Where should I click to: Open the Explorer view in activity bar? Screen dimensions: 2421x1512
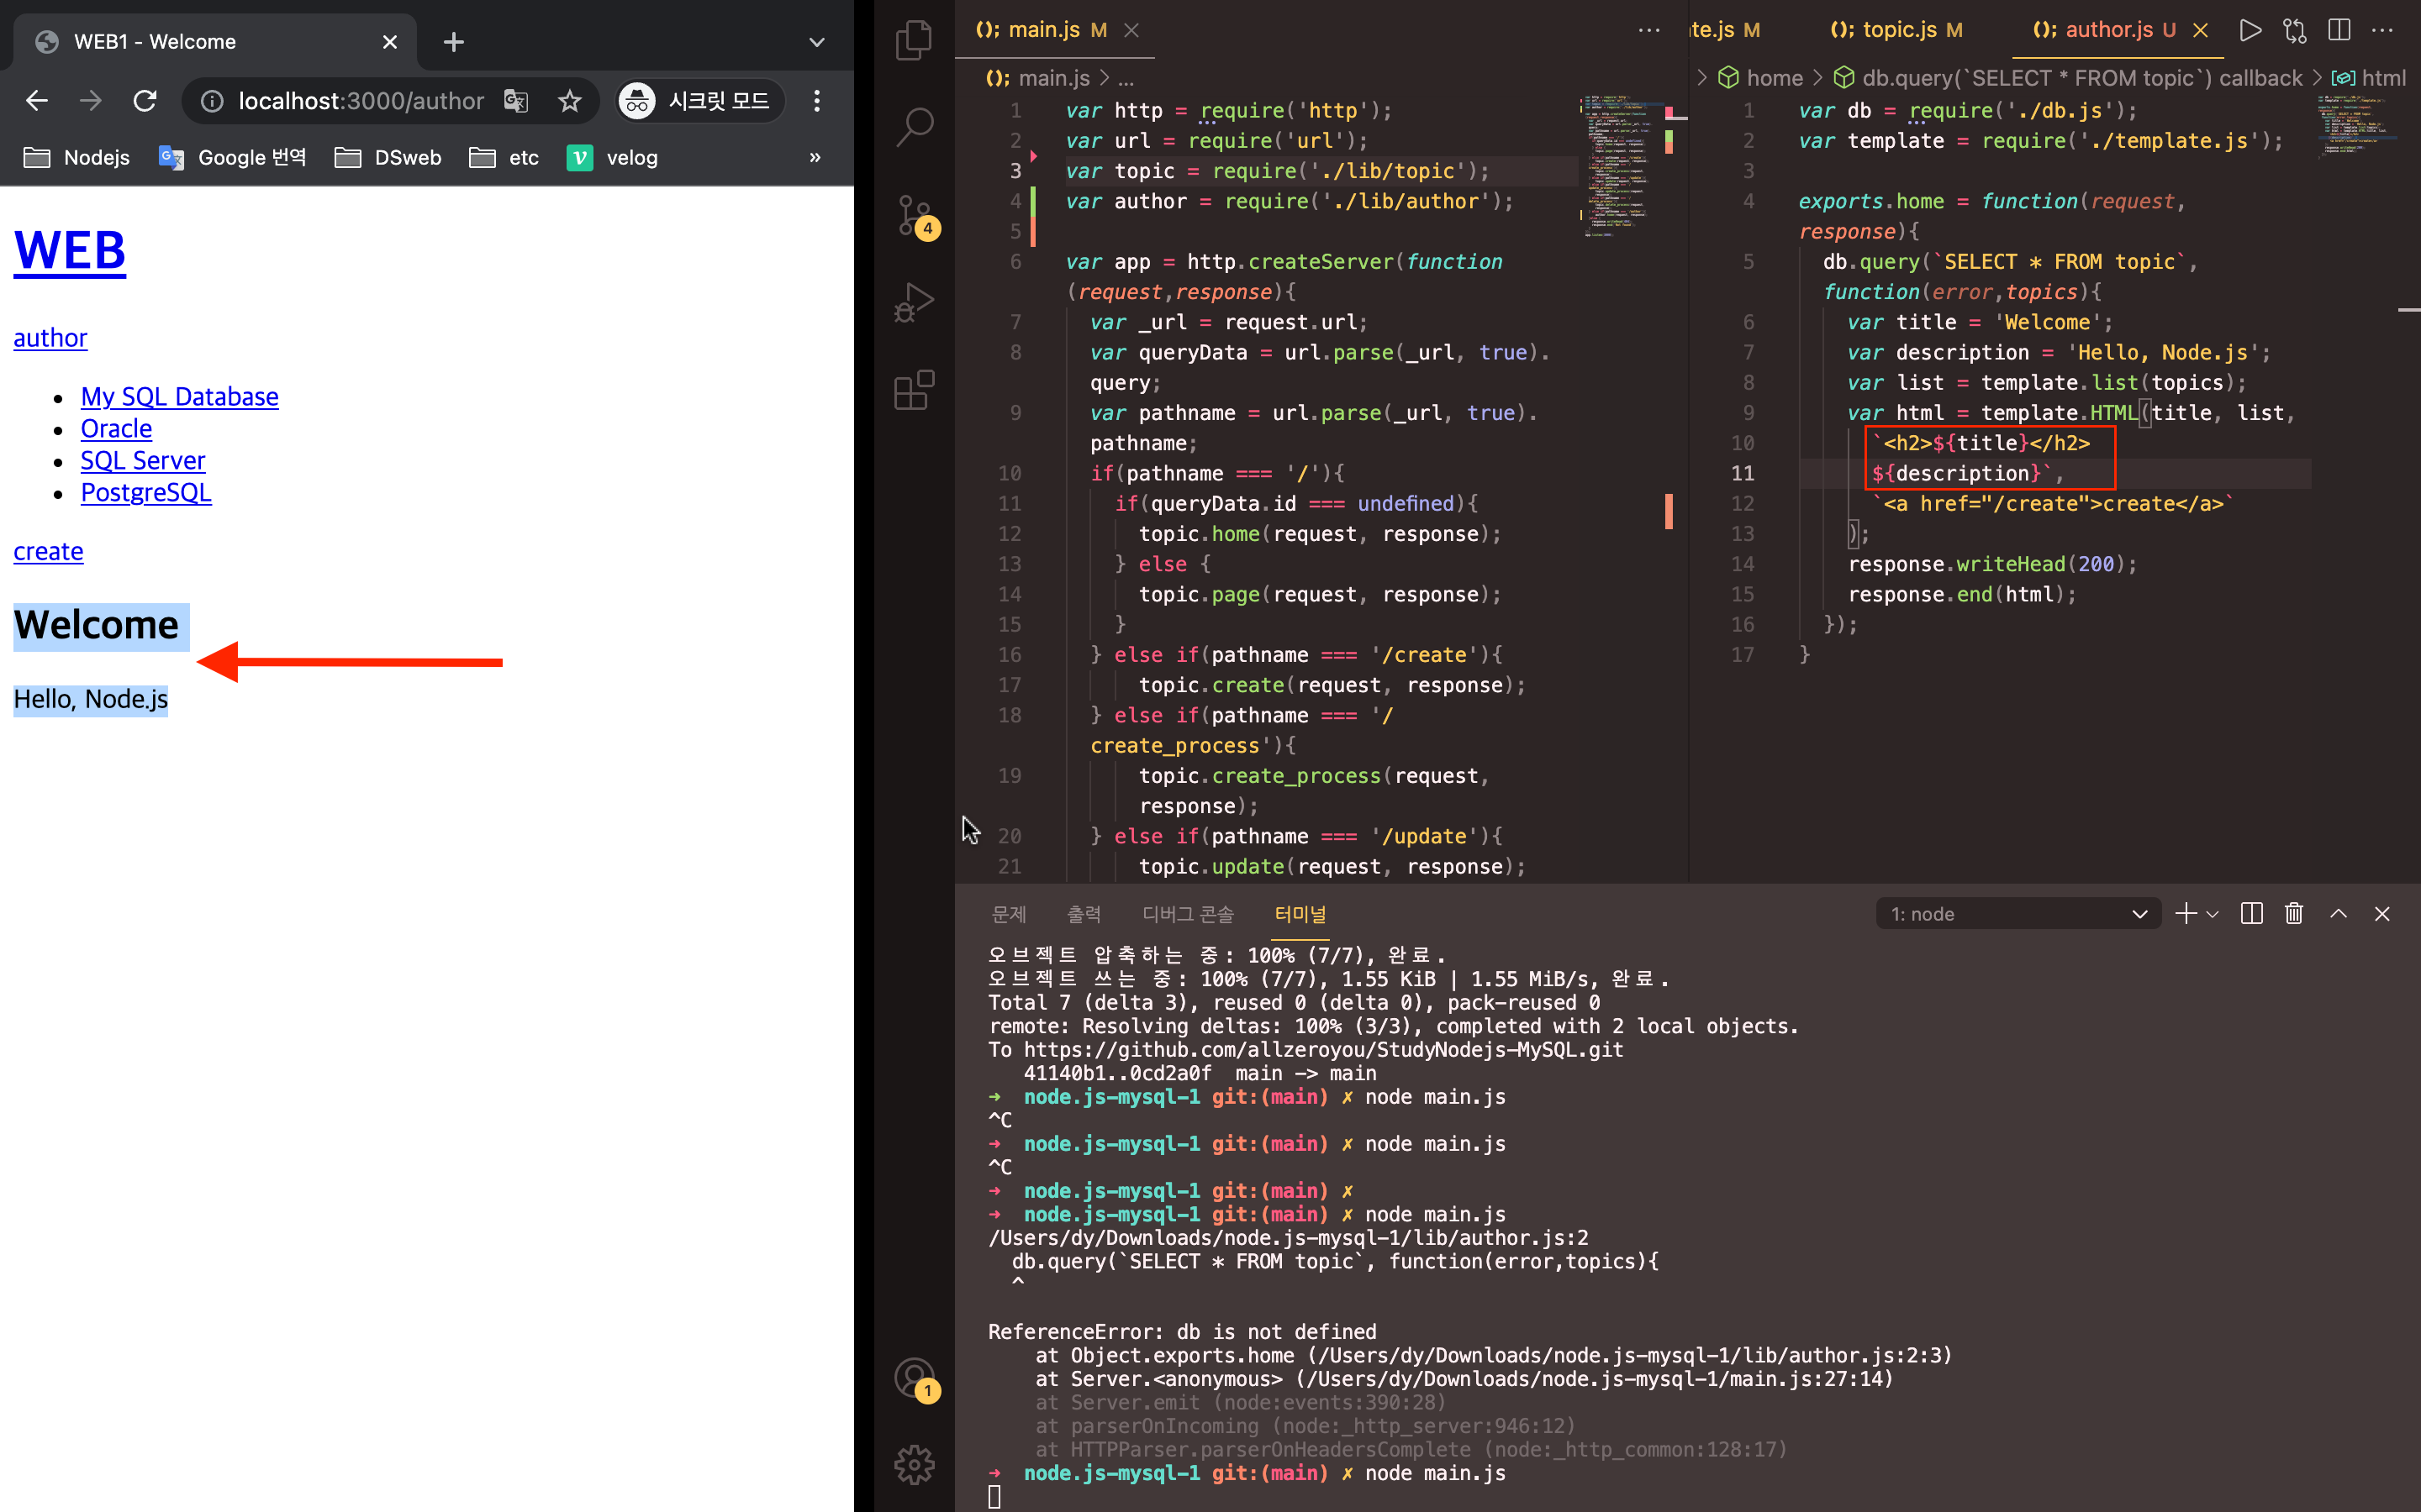(x=914, y=41)
